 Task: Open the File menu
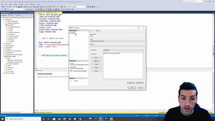point(2,4)
